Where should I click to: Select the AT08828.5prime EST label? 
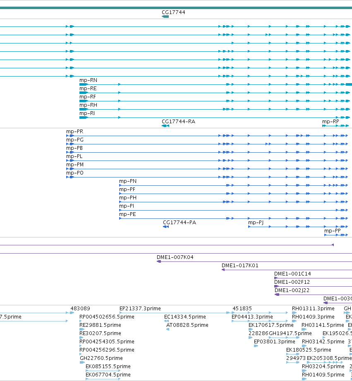point(187,325)
